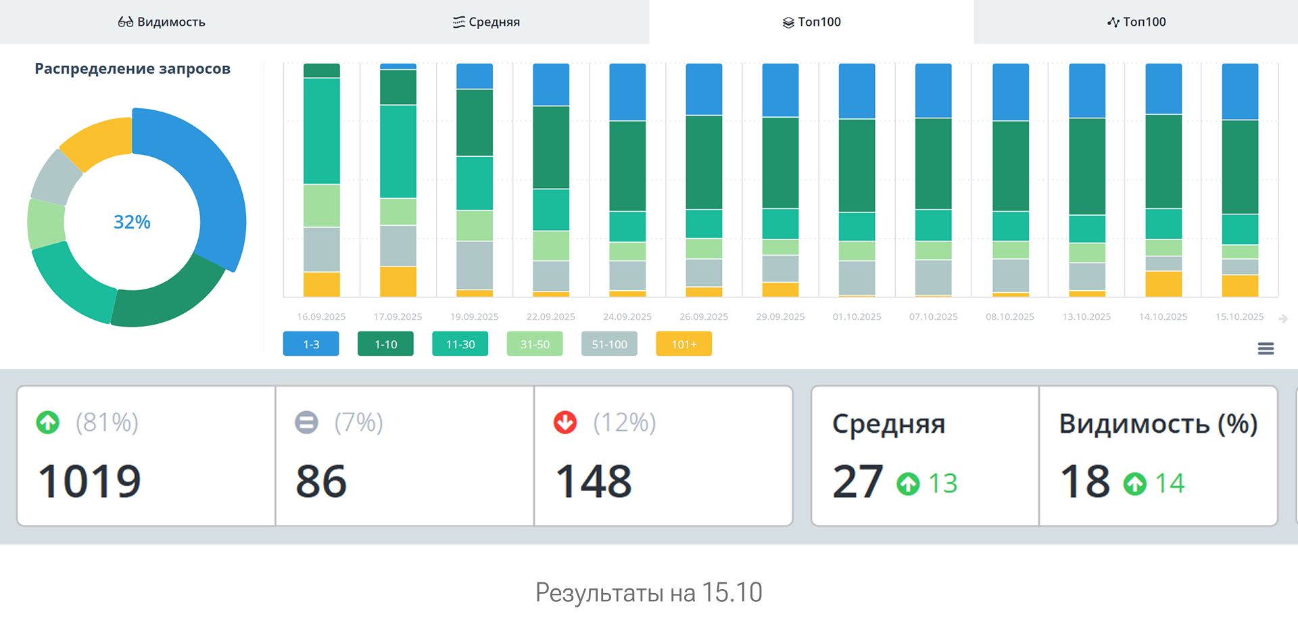Hide the 11-30 legend series
Viewport: 1298px width, 629px height.
click(x=460, y=344)
